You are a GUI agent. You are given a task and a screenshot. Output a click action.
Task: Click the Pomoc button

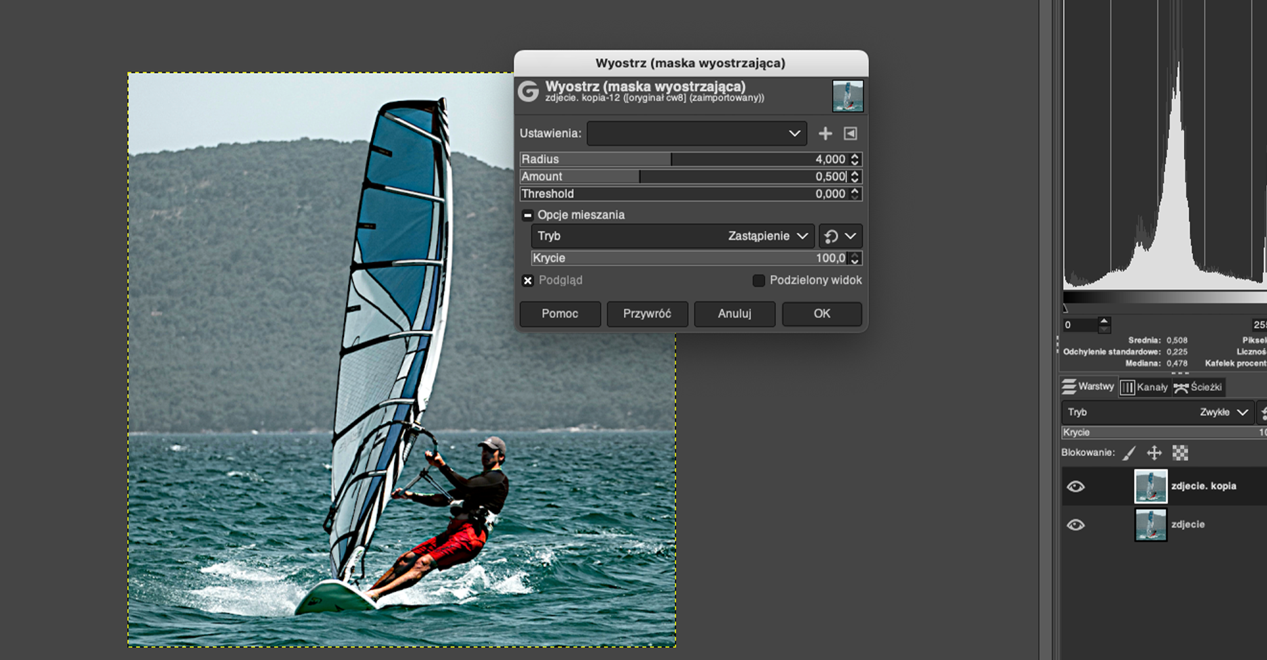(560, 313)
